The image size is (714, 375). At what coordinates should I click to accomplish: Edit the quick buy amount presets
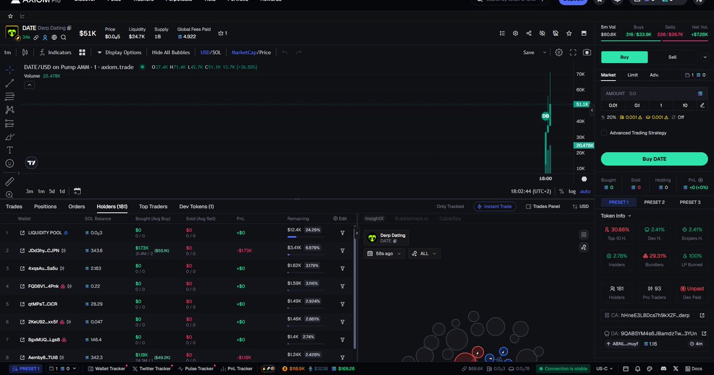click(703, 105)
